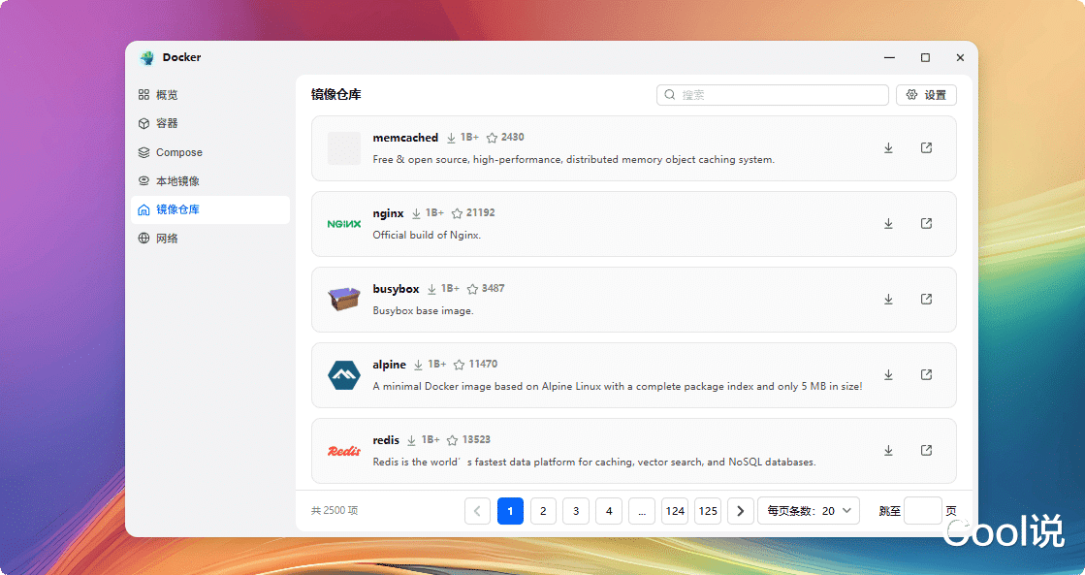Click the alpine hexagon logo
This screenshot has width=1085, height=575.
344,375
